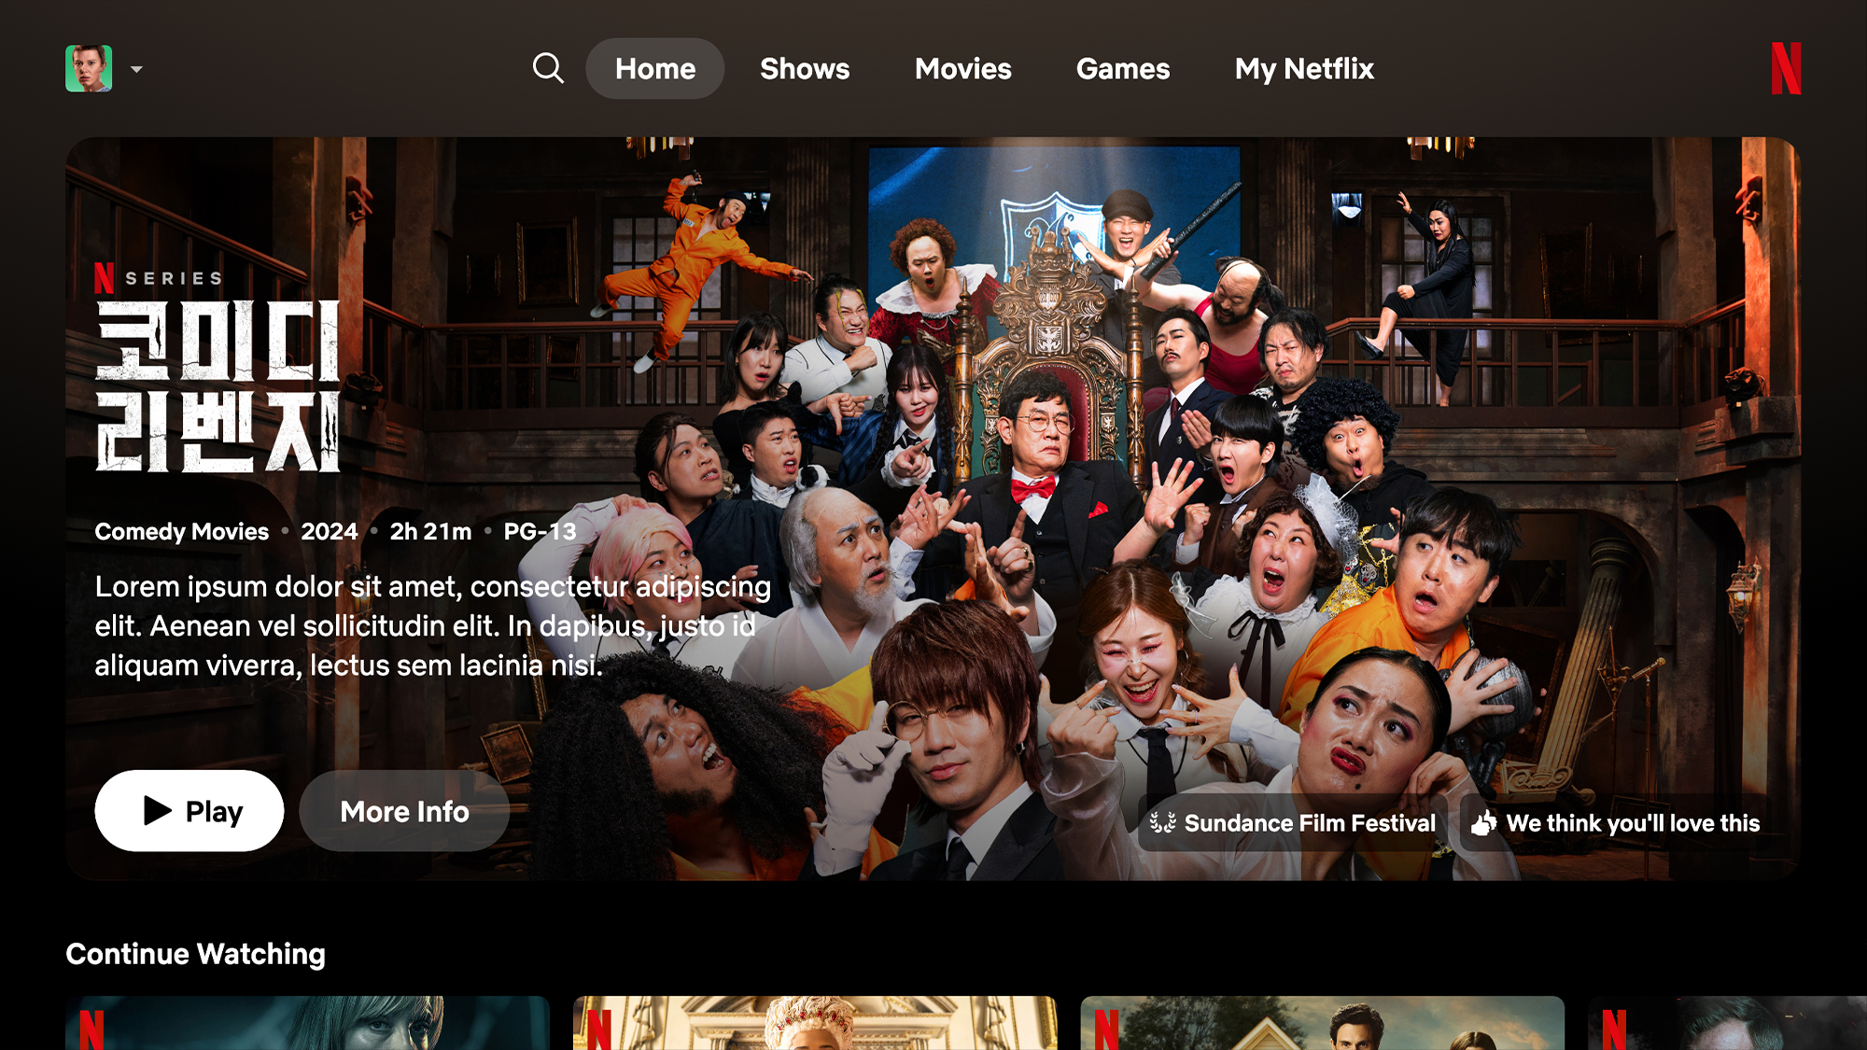Switch to the Shows tab
The image size is (1867, 1050).
[x=805, y=68]
